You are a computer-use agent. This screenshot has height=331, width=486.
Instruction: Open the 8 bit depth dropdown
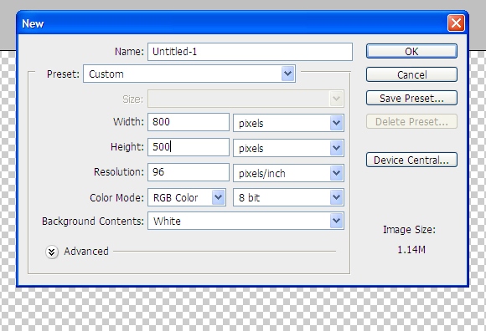click(x=288, y=197)
